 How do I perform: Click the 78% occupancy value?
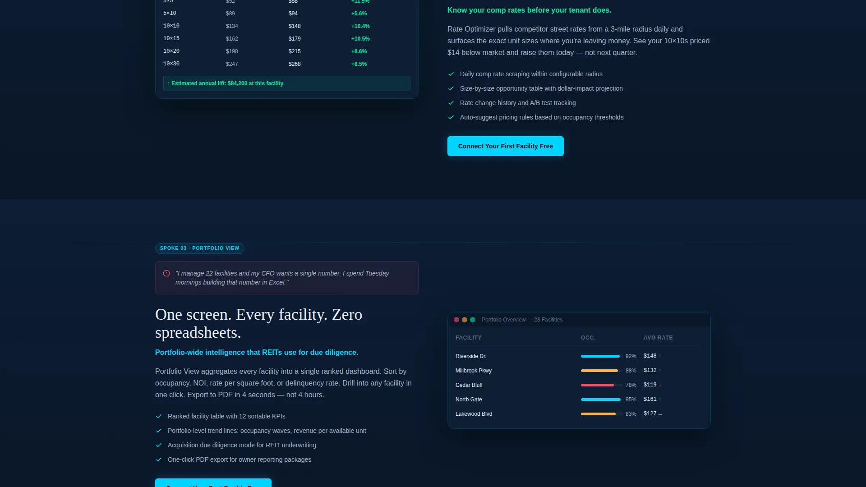(631, 385)
